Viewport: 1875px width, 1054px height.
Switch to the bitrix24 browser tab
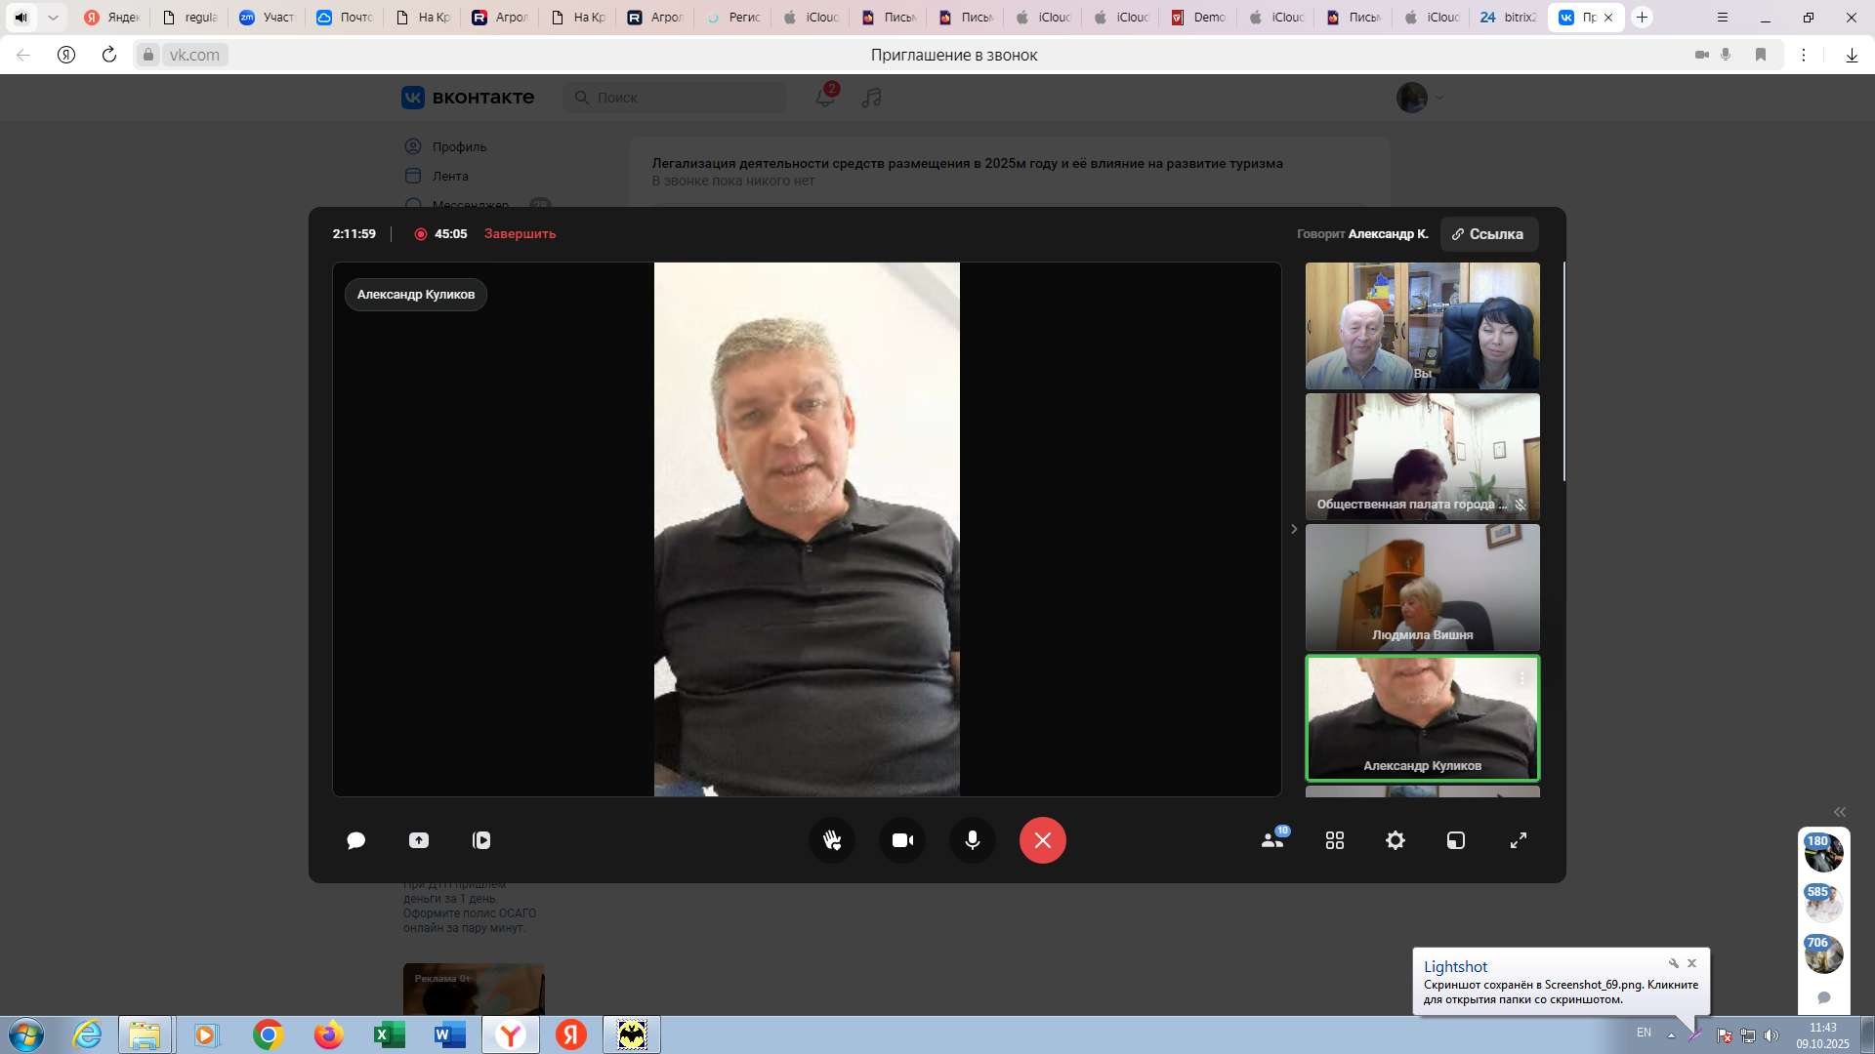pyautogui.click(x=1509, y=18)
